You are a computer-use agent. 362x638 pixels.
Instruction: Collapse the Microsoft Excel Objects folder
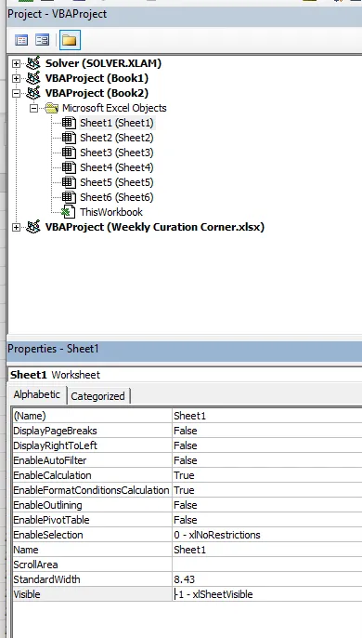pos(33,108)
